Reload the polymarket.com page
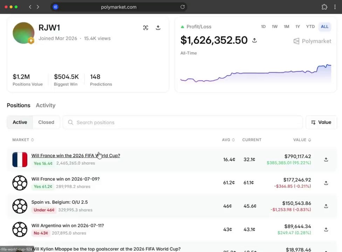 click(183, 7)
